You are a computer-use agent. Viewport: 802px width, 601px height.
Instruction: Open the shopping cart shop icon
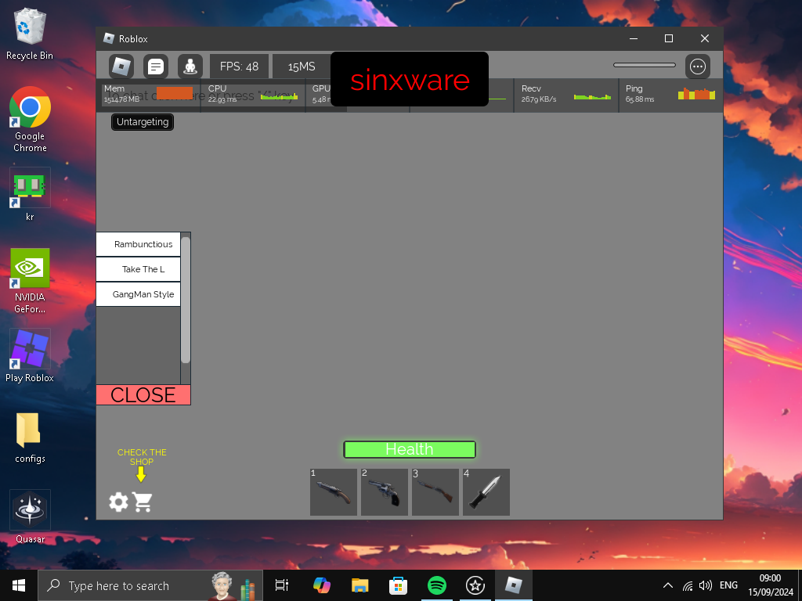(143, 502)
